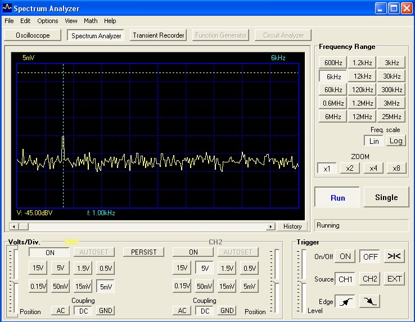The image size is (415, 322).
Task: Set CH2 coupling to AC
Action: point(182,310)
